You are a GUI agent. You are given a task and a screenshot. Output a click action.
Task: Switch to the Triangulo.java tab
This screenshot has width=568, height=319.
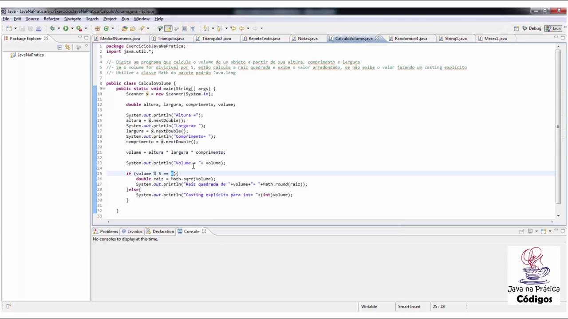(x=168, y=39)
